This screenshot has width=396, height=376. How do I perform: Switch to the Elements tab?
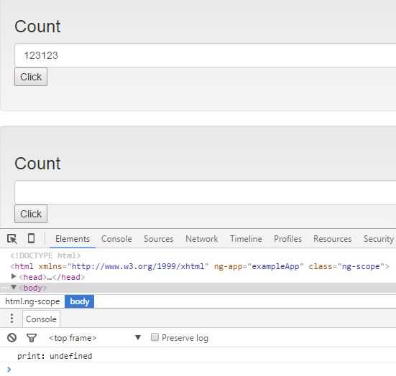pos(73,239)
